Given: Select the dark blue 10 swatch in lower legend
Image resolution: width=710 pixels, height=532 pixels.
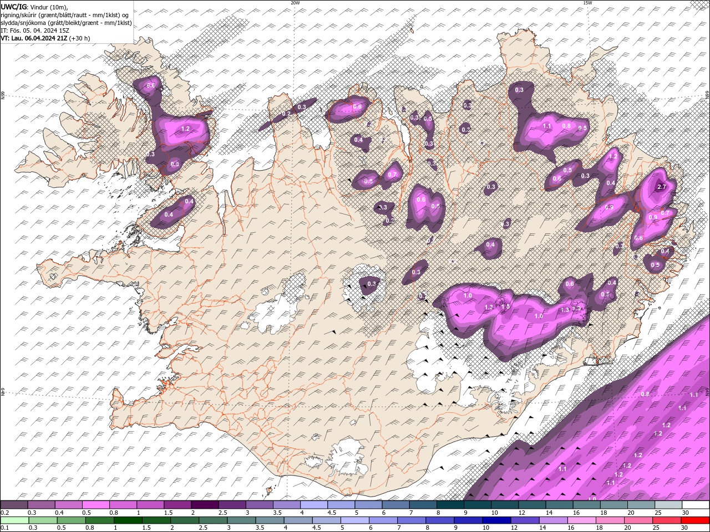Looking at the screenshot, I should [x=496, y=520].
